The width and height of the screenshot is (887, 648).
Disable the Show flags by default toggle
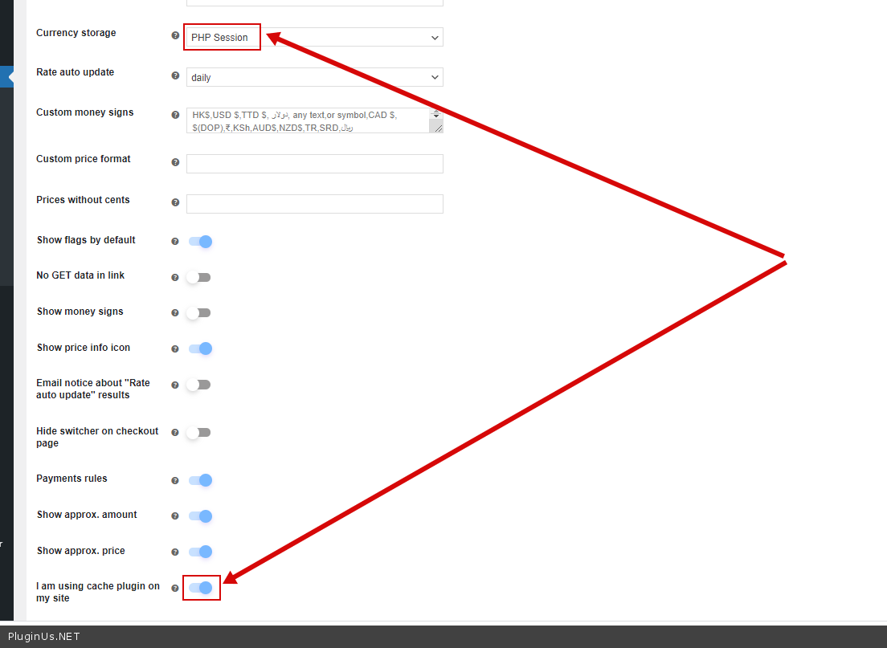[199, 242]
